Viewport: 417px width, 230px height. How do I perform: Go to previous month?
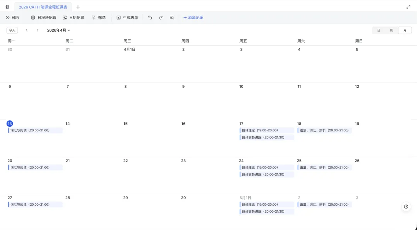(x=27, y=30)
